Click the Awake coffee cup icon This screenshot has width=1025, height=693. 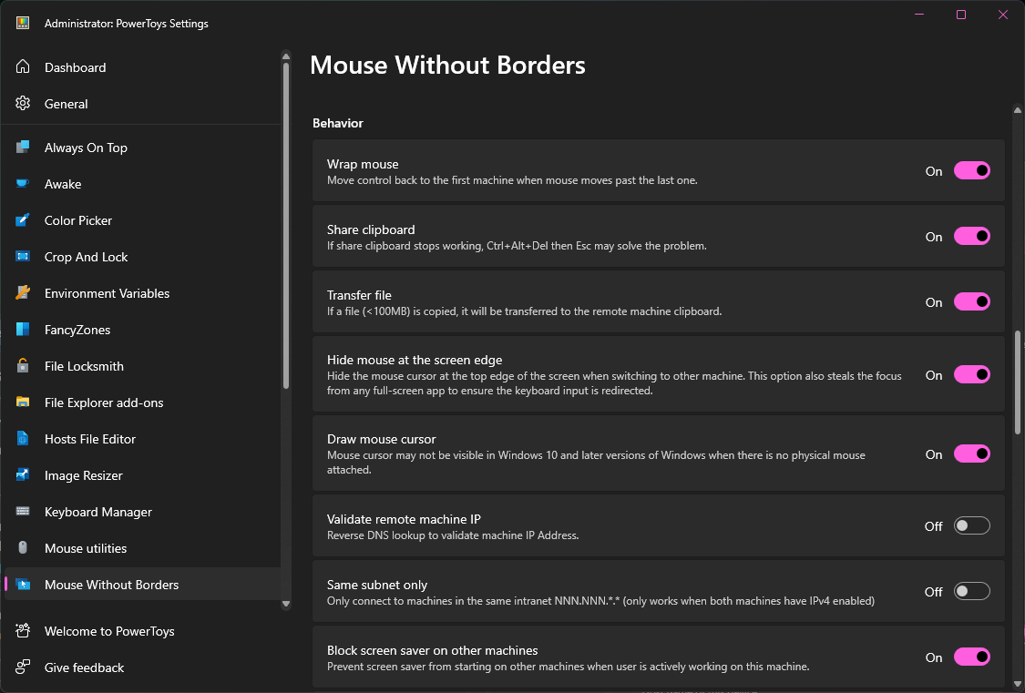23,184
